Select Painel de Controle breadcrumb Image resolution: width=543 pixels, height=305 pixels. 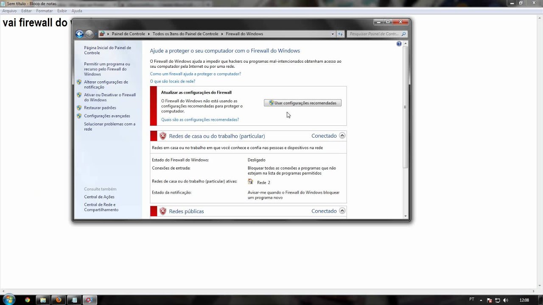point(128,34)
